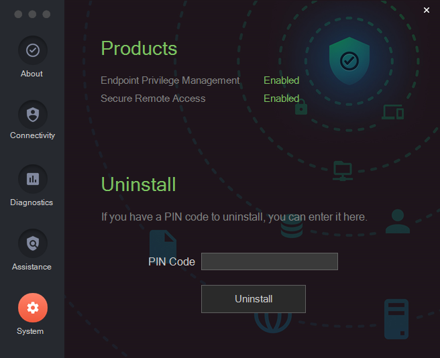Viewport: 440px width, 358px height.
Task: Click the Endpoint Privilege Management text
Action: coord(170,80)
